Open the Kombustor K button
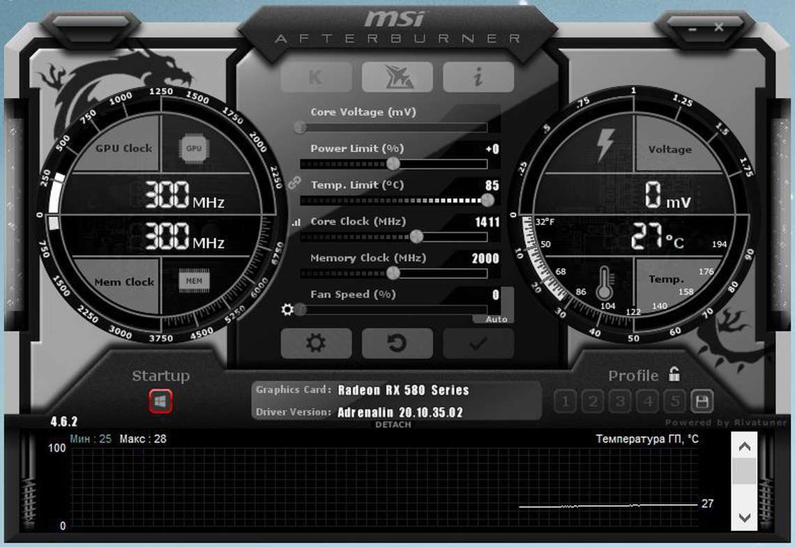This screenshot has height=547, width=795. 315,77
